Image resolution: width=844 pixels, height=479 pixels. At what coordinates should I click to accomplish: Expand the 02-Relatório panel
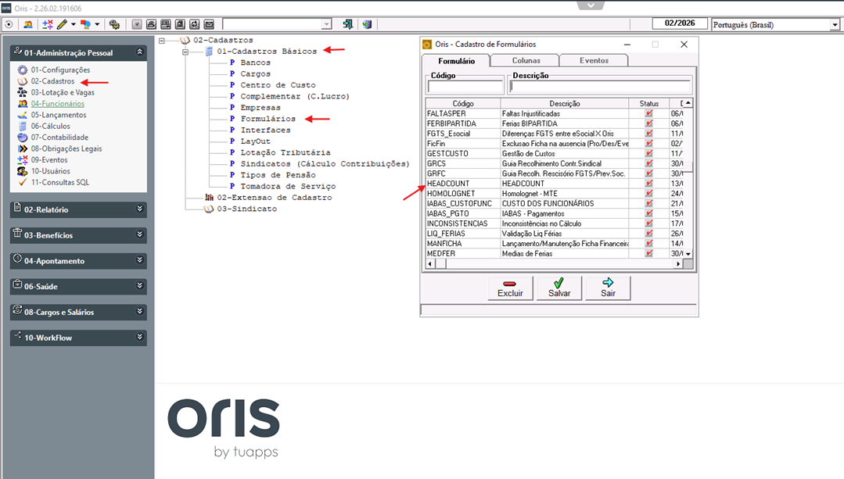139,209
